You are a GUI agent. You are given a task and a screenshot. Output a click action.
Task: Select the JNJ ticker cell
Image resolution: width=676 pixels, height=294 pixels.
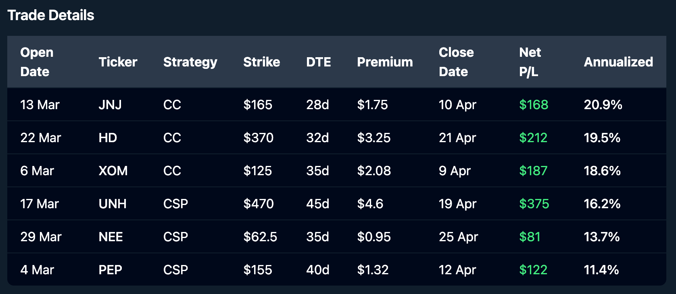click(x=110, y=105)
